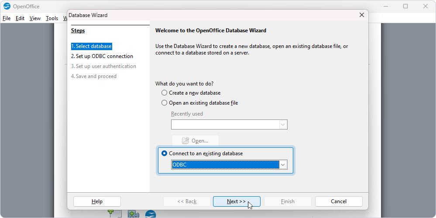Click the Steps heading

tap(78, 31)
